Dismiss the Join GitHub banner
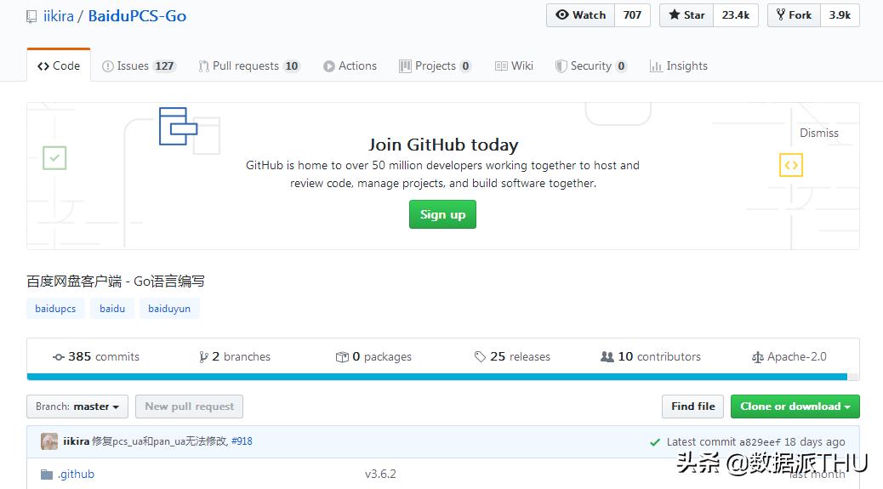The width and height of the screenshot is (883, 489). [819, 133]
